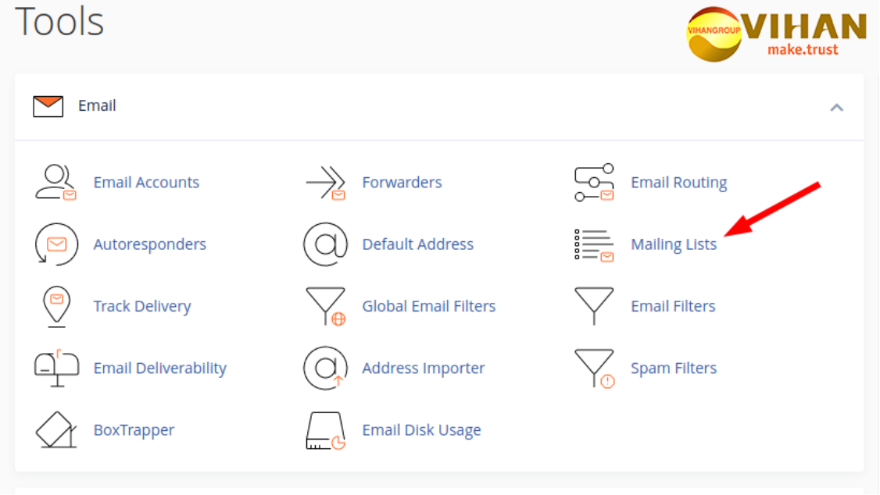Click the Email Accounts person icon

tap(55, 183)
